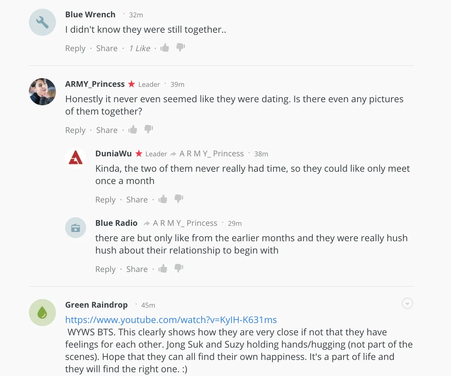Screen dimensions: 451x376
Task: Thumbs down Blue Radio's reply
Action: pyautogui.click(x=179, y=268)
